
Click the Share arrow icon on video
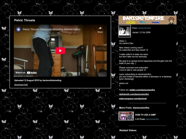100,28
